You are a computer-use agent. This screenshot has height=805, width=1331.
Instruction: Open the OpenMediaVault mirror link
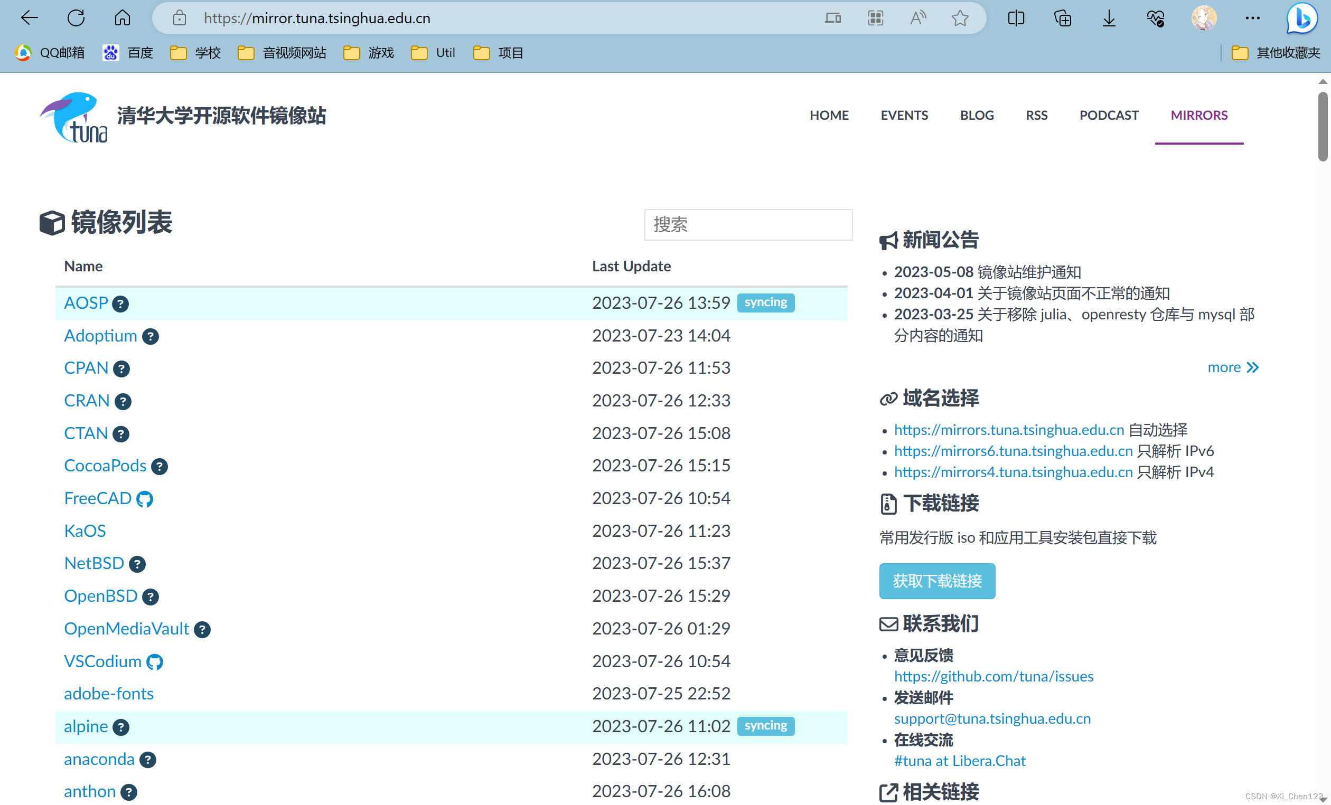pos(126,629)
